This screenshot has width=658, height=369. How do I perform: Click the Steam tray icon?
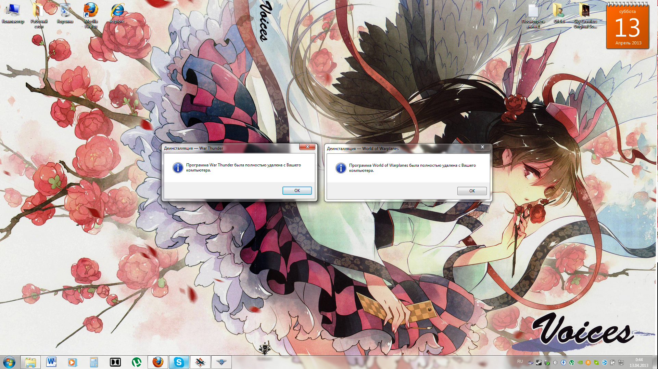tap(539, 363)
